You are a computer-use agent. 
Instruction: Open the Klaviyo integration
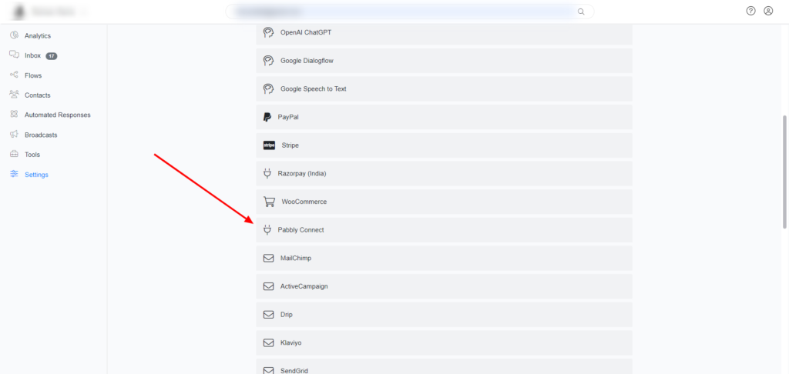tap(444, 343)
